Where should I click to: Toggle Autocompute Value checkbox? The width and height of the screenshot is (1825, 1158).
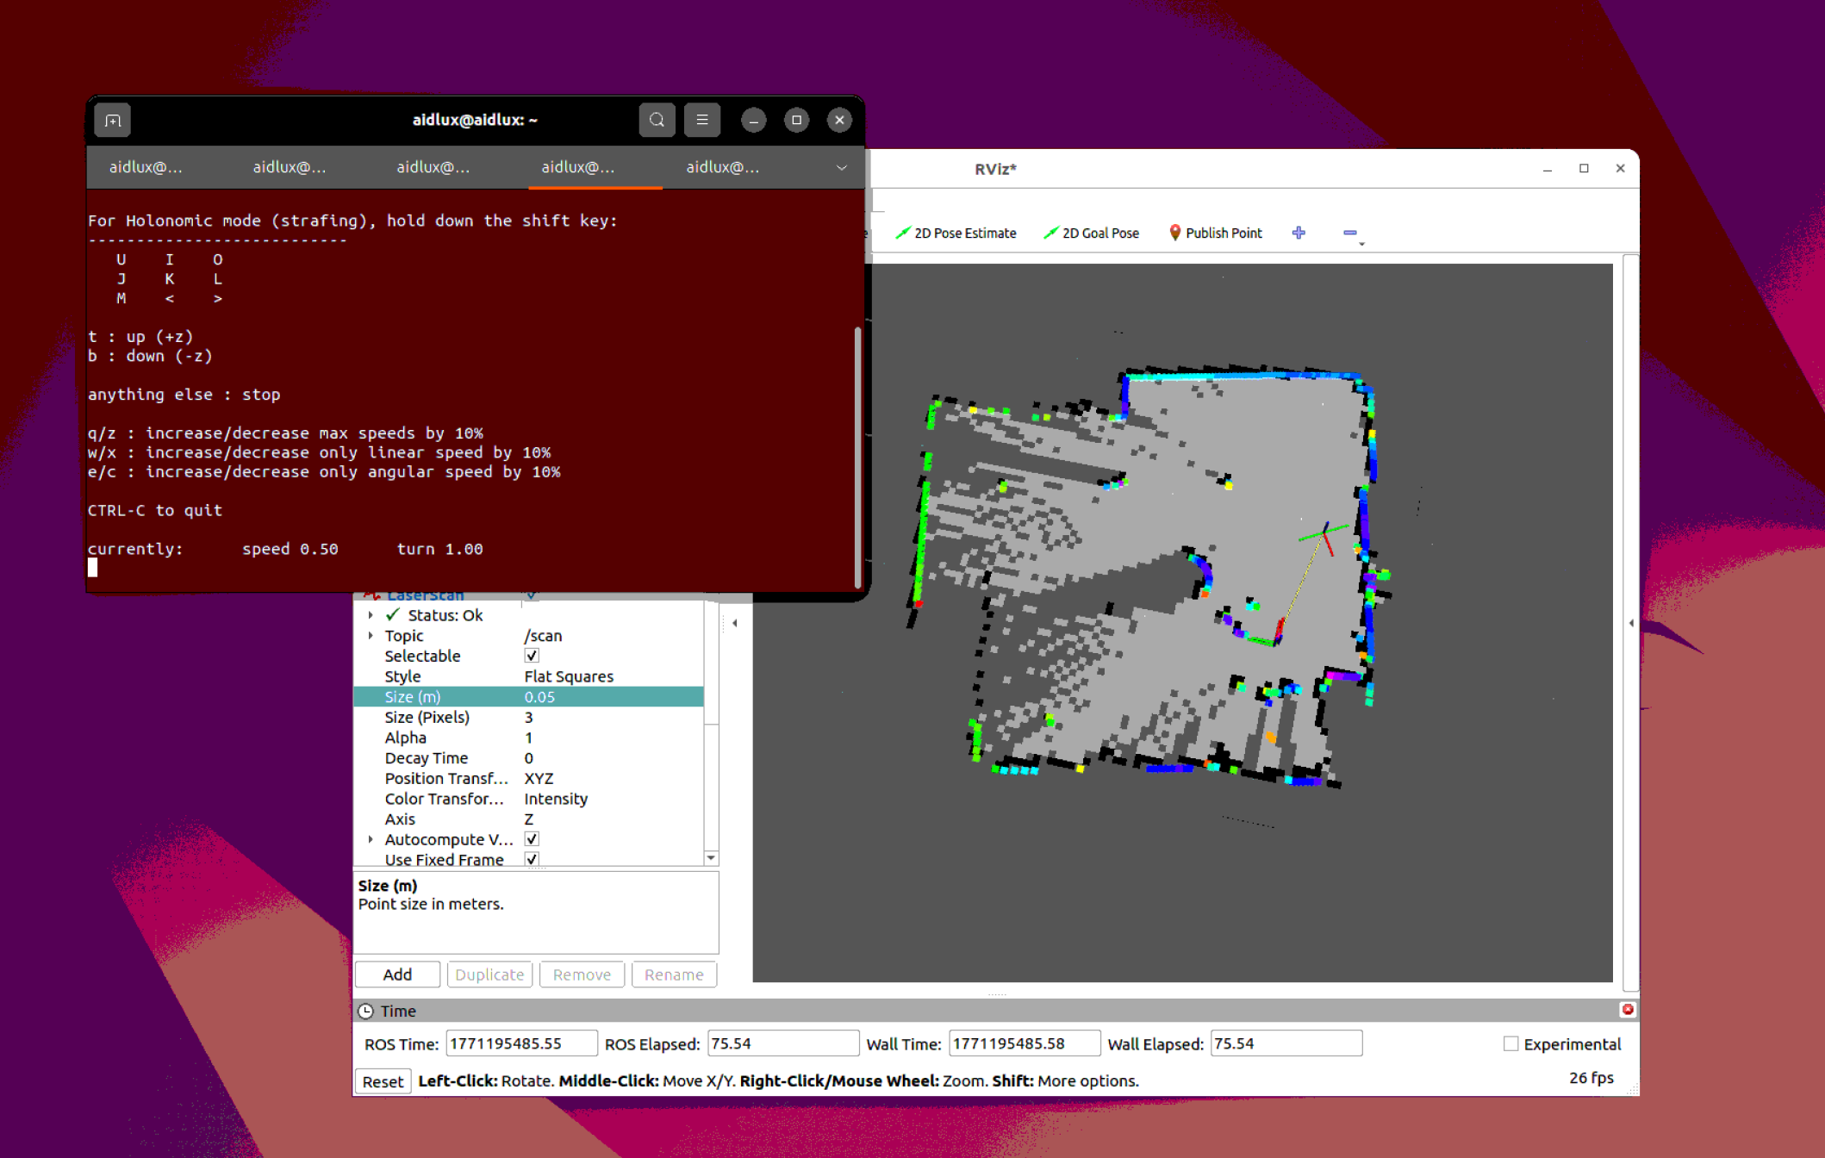pos(532,839)
